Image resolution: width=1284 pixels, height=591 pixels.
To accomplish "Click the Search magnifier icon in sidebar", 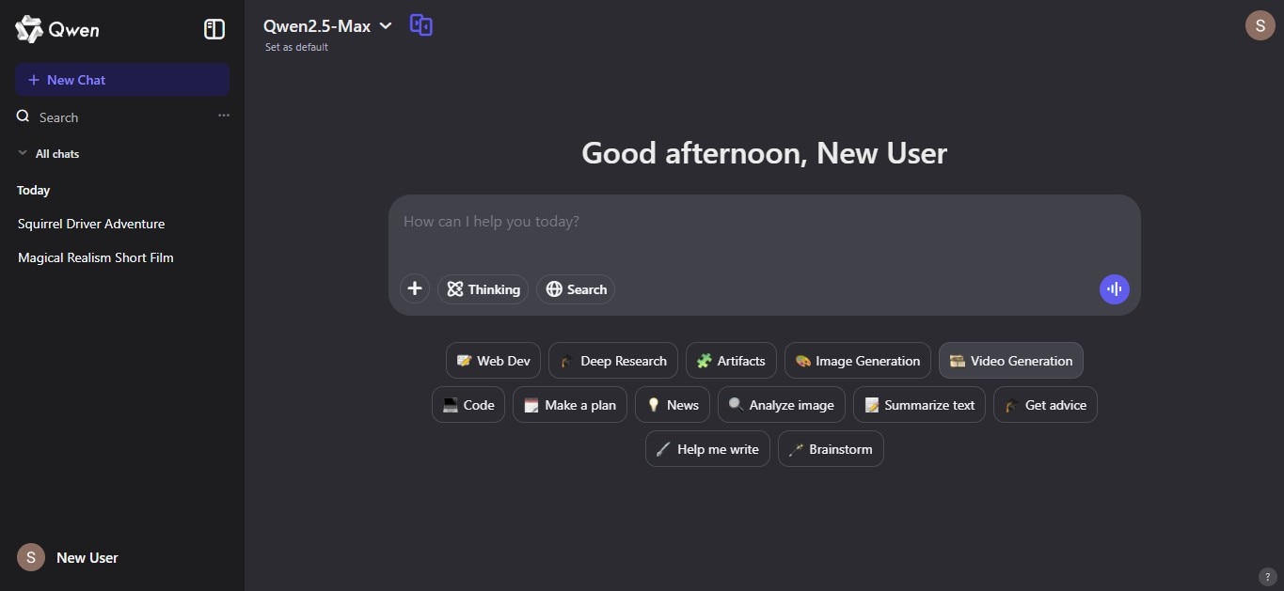I will point(24,117).
